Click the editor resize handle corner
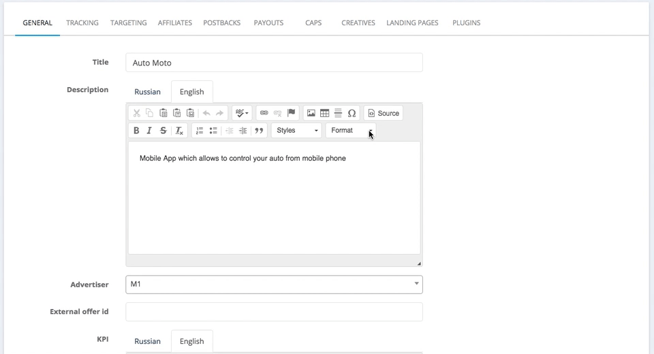654x354 pixels. click(419, 263)
